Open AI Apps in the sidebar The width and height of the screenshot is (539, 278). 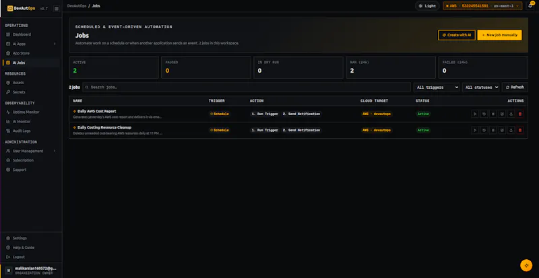pyautogui.click(x=31, y=44)
